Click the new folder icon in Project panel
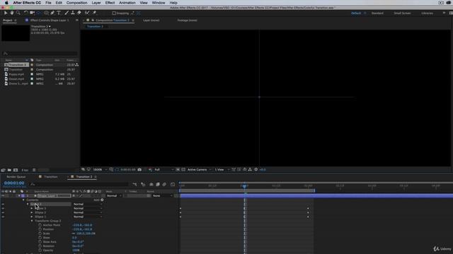The height and width of the screenshot is (254, 453). tap(9, 170)
